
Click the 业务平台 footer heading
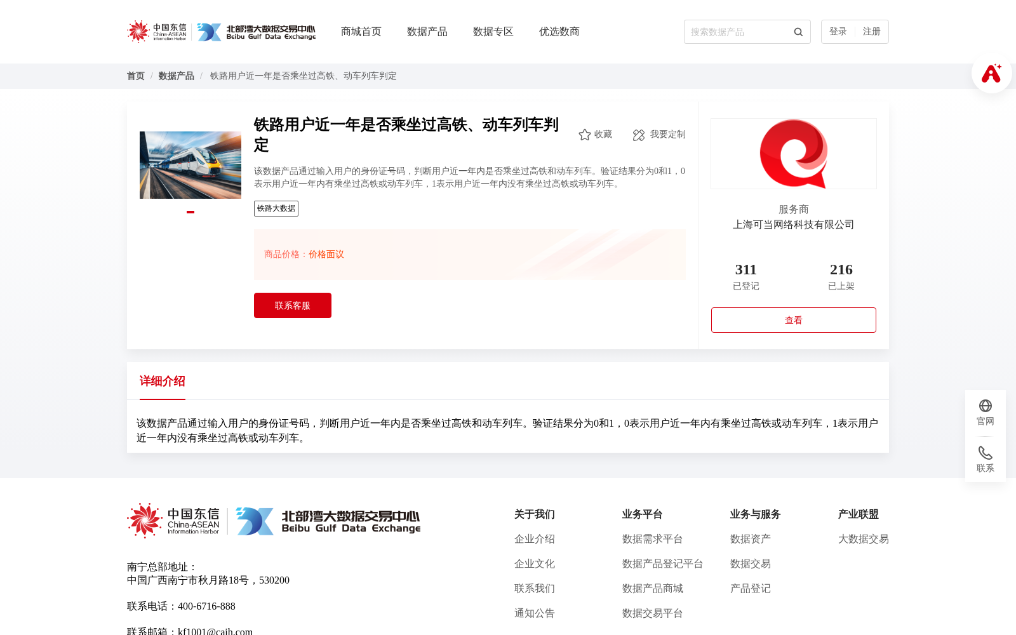tap(643, 514)
